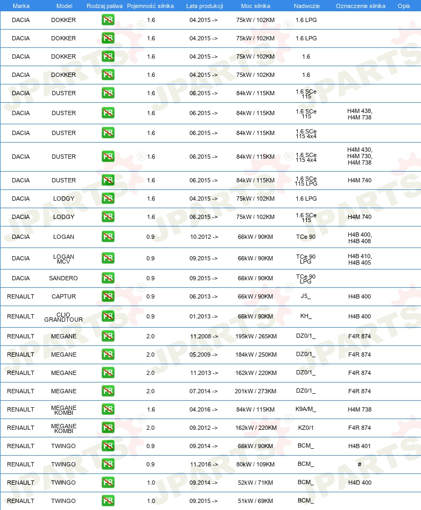Select the '11.2008 ->' production date

coord(204,336)
